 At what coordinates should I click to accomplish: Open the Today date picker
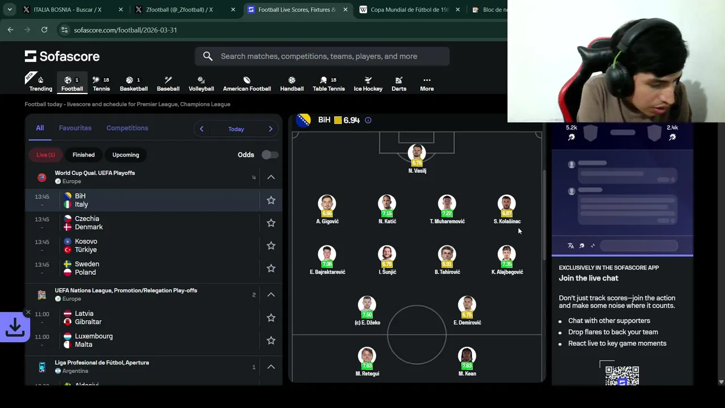[236, 129]
